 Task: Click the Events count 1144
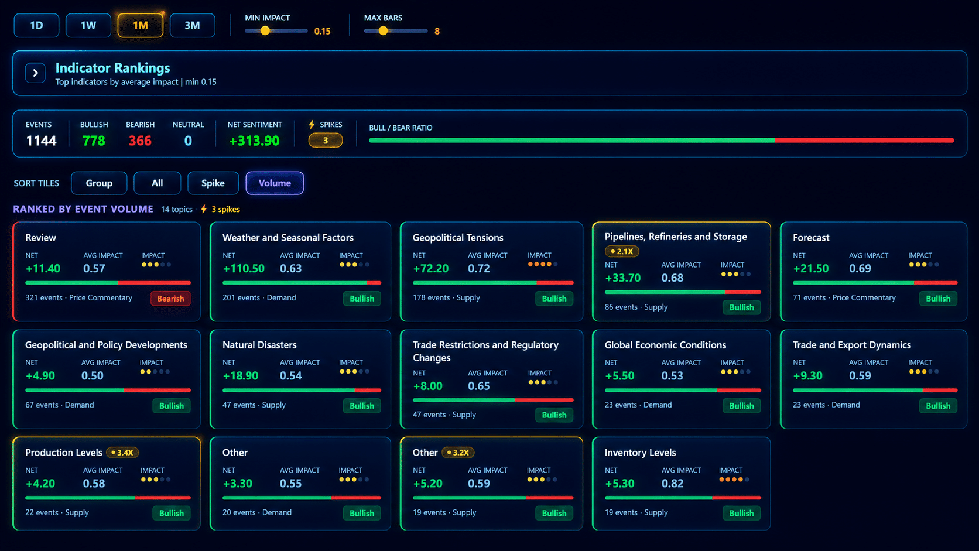pos(41,141)
